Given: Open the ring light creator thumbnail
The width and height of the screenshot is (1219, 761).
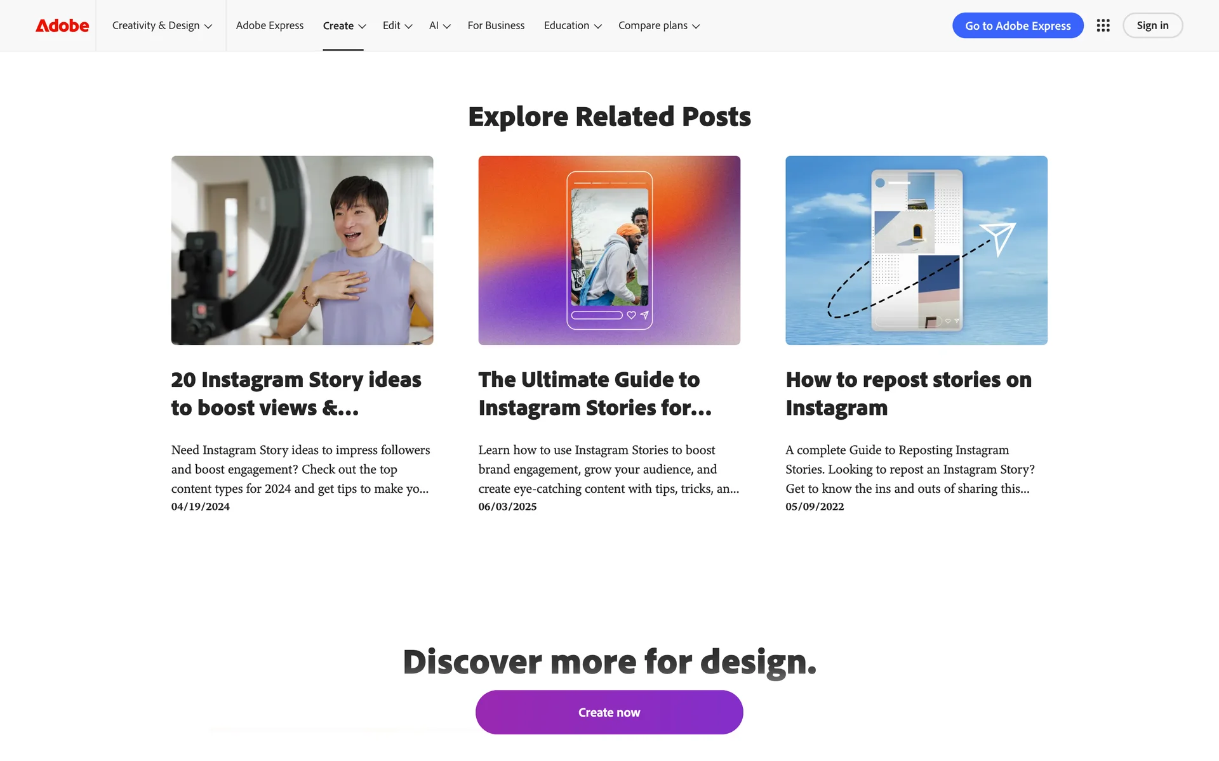Looking at the screenshot, I should pos(302,250).
